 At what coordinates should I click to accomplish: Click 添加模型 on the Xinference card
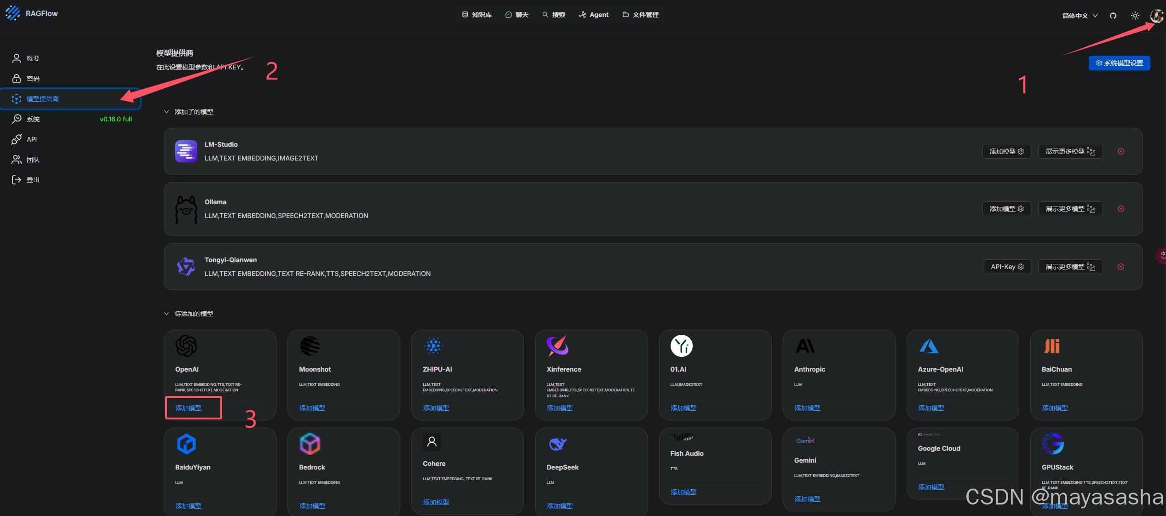559,408
